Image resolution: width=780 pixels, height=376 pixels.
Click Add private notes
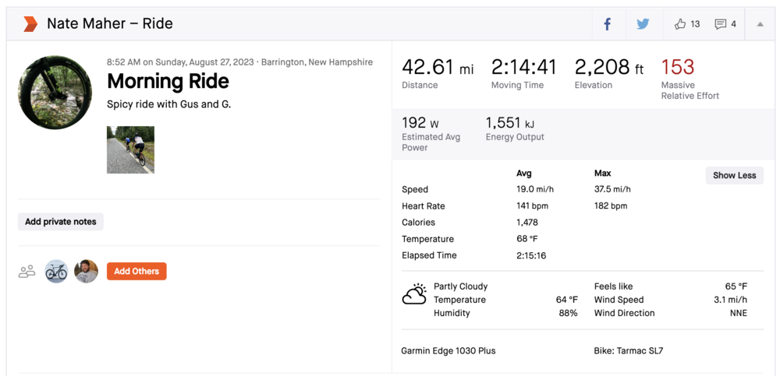(x=61, y=222)
